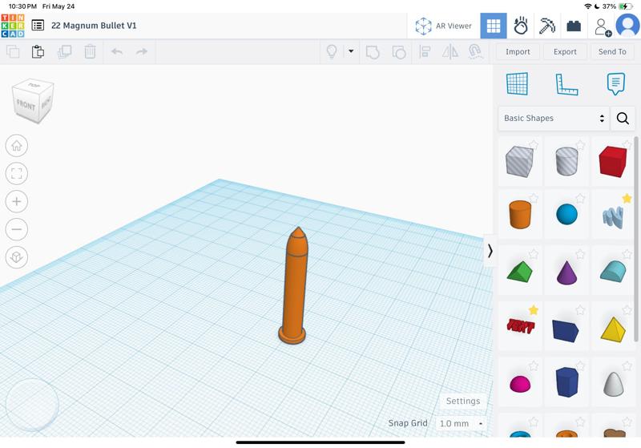This screenshot has width=641, height=448.
Task: Favorite the purple Cone star
Action: click(580, 254)
